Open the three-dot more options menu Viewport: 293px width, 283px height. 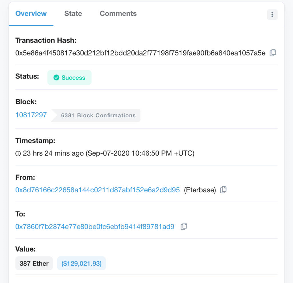point(272,14)
